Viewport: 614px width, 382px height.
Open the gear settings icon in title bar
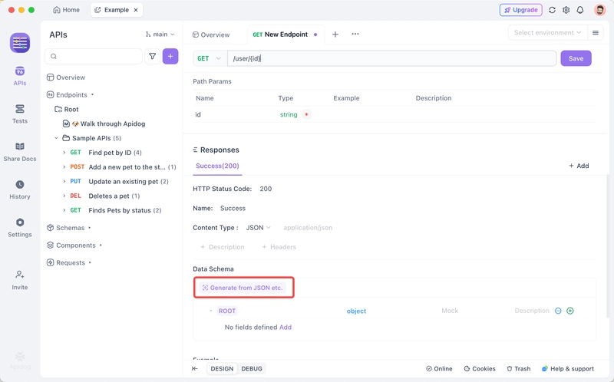[566, 10]
